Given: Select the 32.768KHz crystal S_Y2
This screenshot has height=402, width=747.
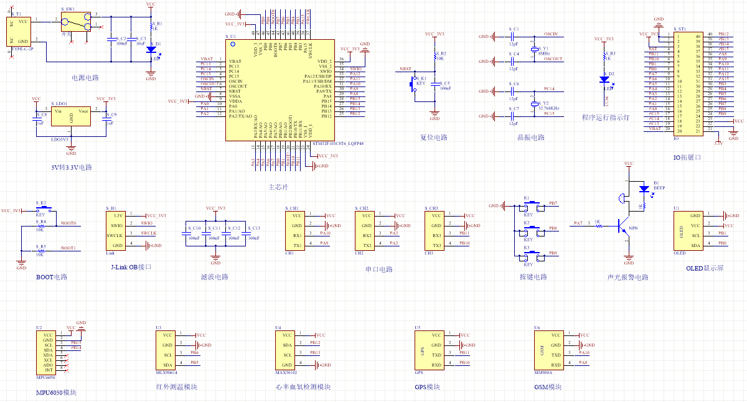Looking at the screenshot, I should pyautogui.click(x=533, y=105).
